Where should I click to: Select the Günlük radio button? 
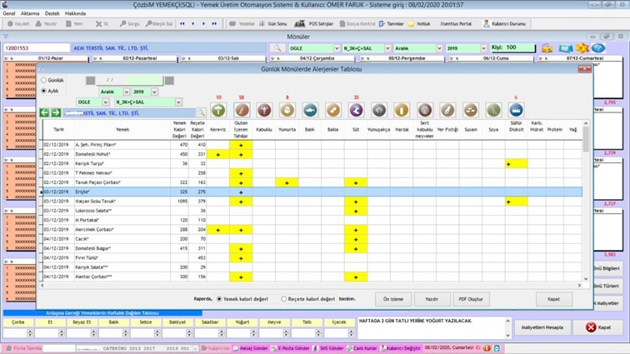tap(44, 80)
